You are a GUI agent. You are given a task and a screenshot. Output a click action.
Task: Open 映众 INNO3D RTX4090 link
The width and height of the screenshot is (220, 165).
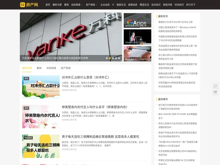coord(178,116)
